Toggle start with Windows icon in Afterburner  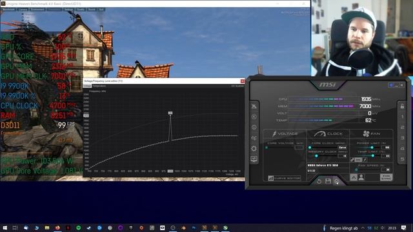(391, 85)
